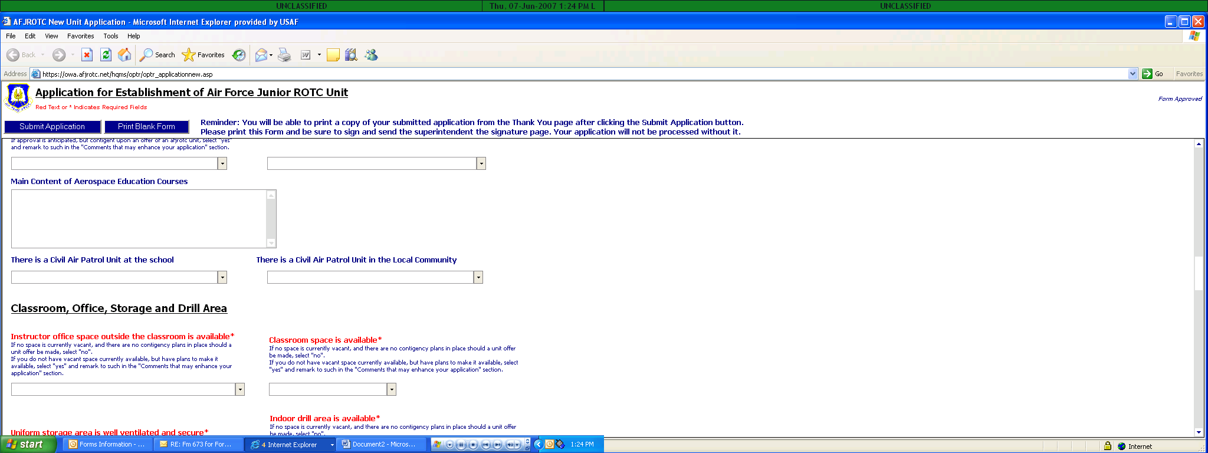
Task: Expand the Classroom space is available dropdown
Action: [x=391, y=389]
